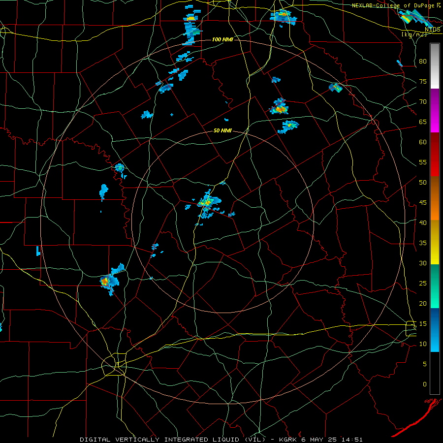Click the scale value "30"
Viewport: 443px width, 443px height.
[423, 263]
